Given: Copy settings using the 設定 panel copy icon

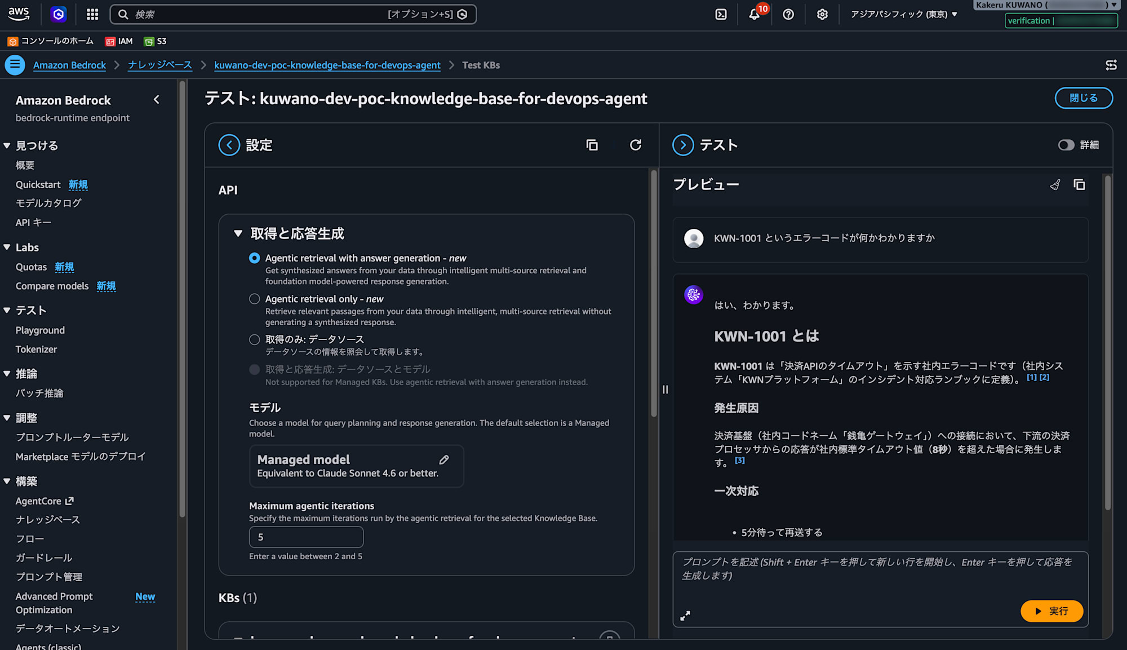Looking at the screenshot, I should point(592,145).
